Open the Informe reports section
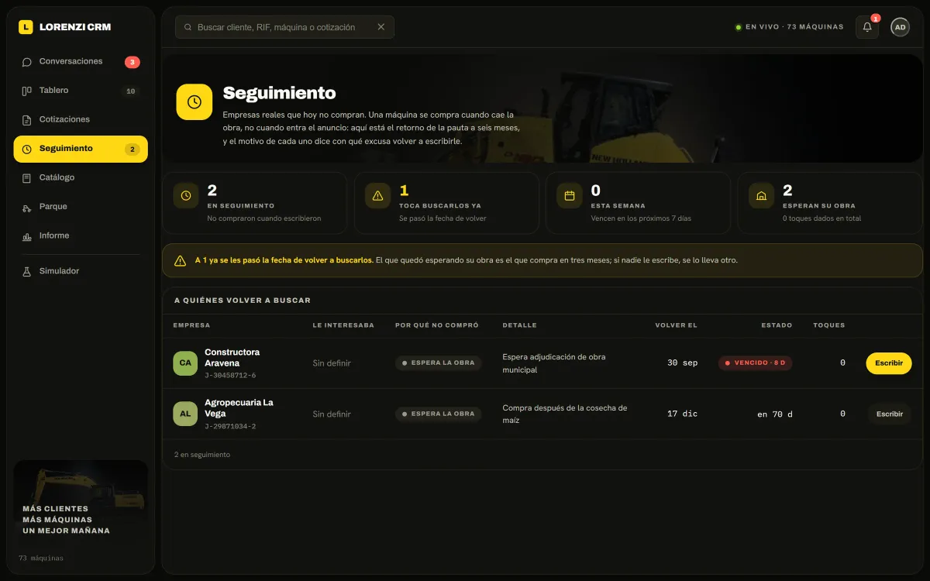Image resolution: width=930 pixels, height=581 pixels. (x=81, y=235)
